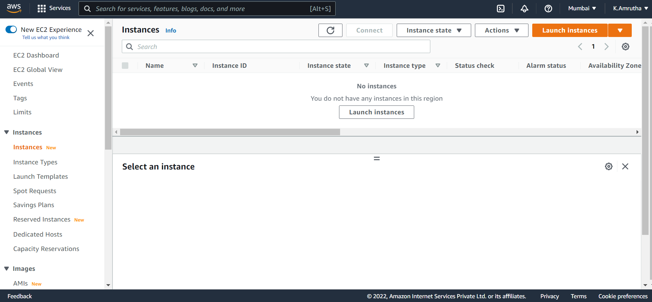
Task: Open the Info link
Action: click(171, 30)
